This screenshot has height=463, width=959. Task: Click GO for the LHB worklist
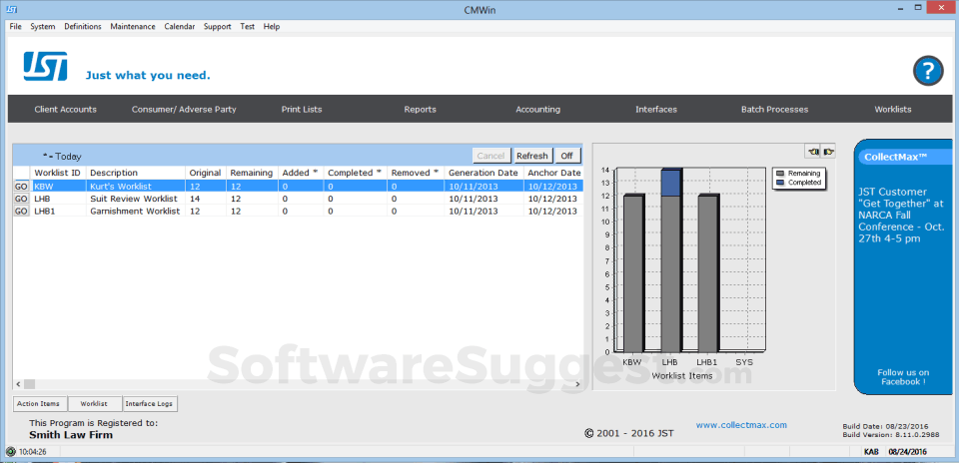coord(21,199)
